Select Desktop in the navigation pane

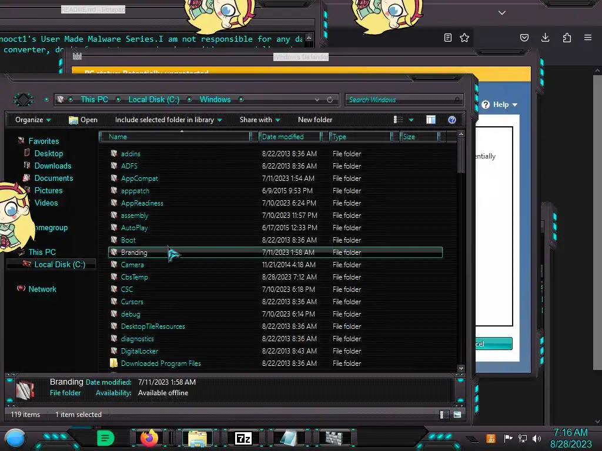point(48,153)
